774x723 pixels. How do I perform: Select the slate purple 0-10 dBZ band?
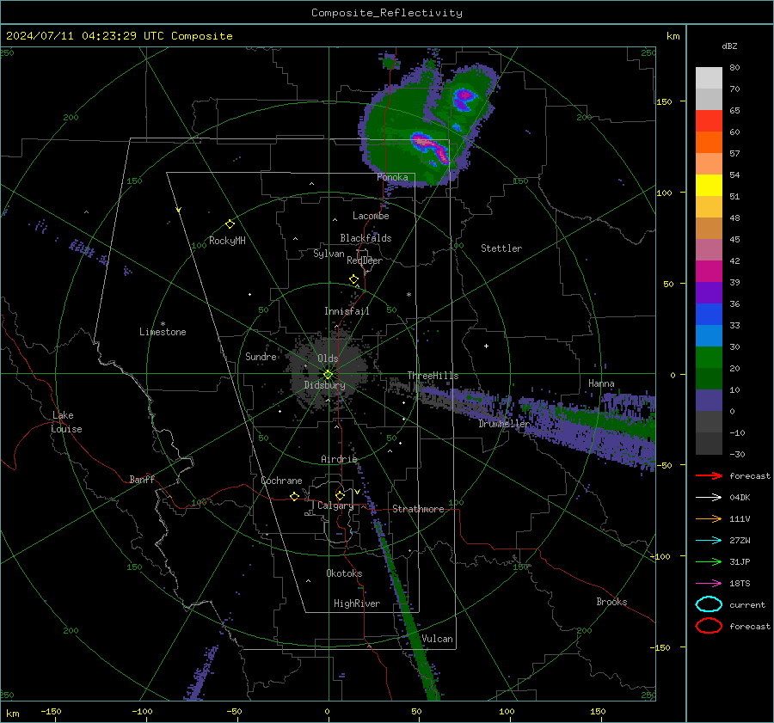pos(709,401)
